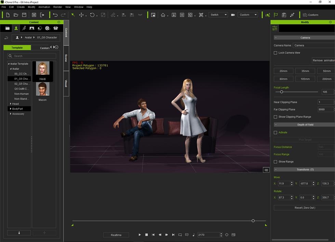Open the Animation menu

click(x=44, y=7)
